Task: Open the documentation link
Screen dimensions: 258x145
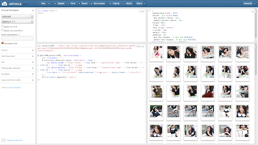Action: 15,88
